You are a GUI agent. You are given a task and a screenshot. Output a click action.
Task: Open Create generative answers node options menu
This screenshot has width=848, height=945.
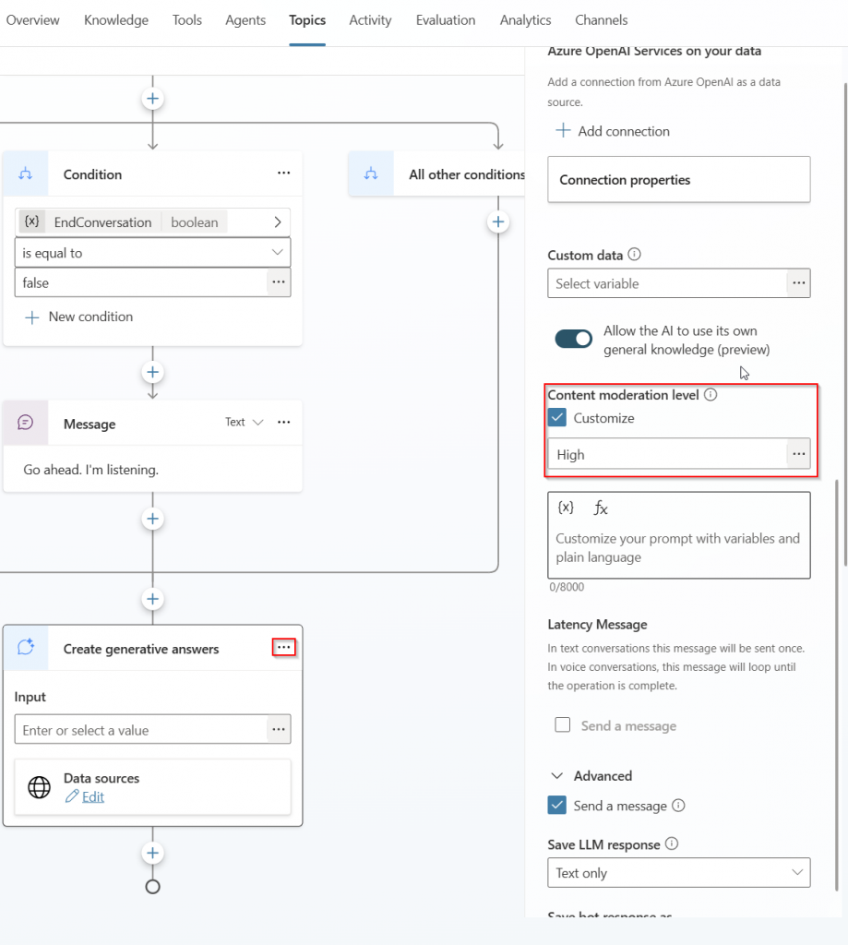click(x=284, y=649)
